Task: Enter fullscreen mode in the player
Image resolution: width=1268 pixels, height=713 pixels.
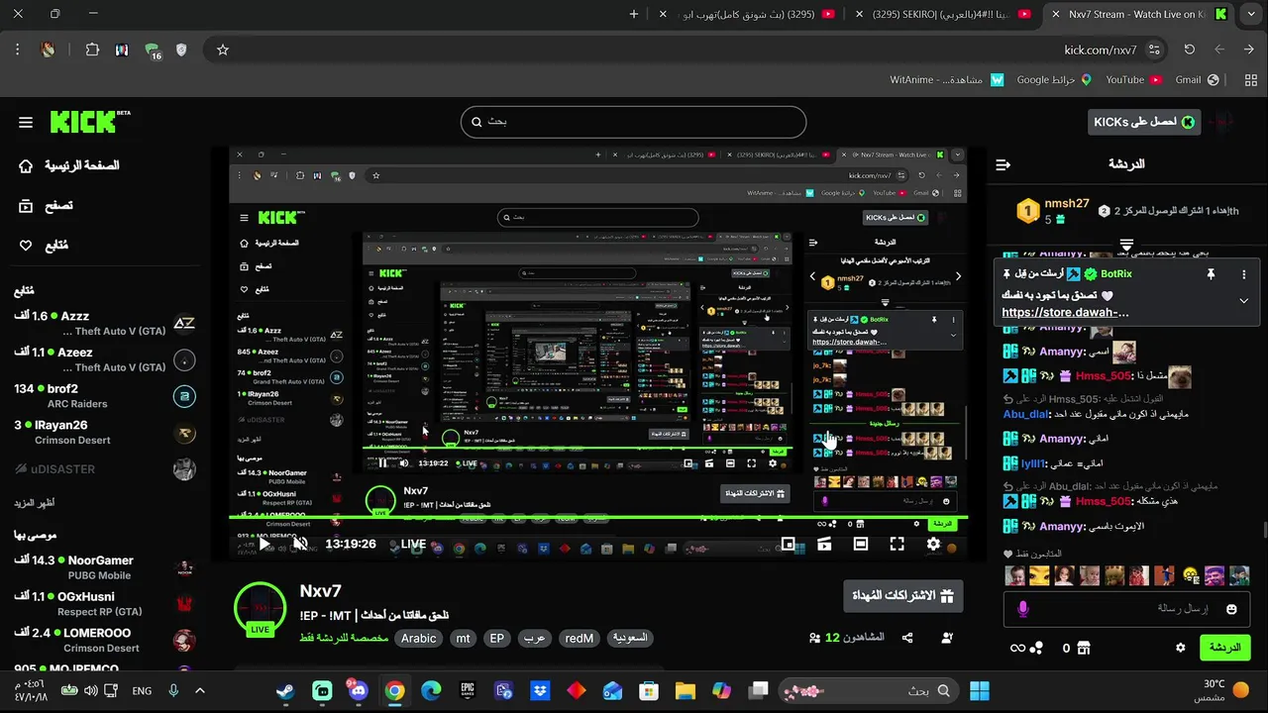Action: [x=897, y=544]
